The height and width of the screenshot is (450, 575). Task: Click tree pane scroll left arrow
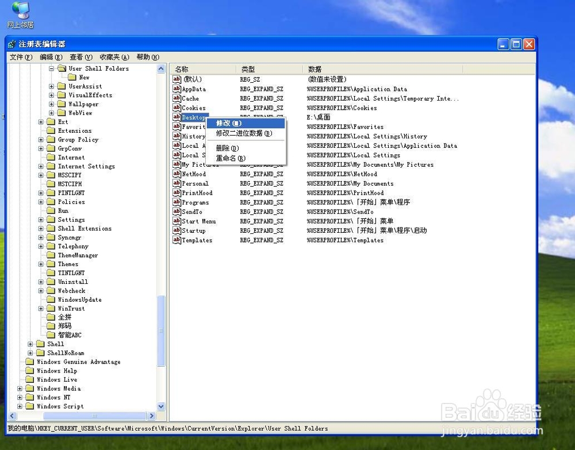[13, 416]
